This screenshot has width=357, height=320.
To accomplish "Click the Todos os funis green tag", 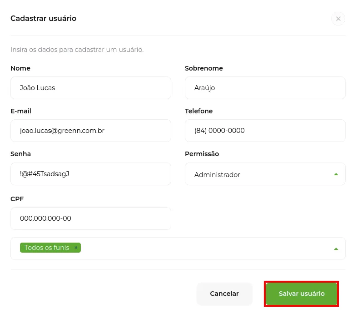I will point(47,248).
